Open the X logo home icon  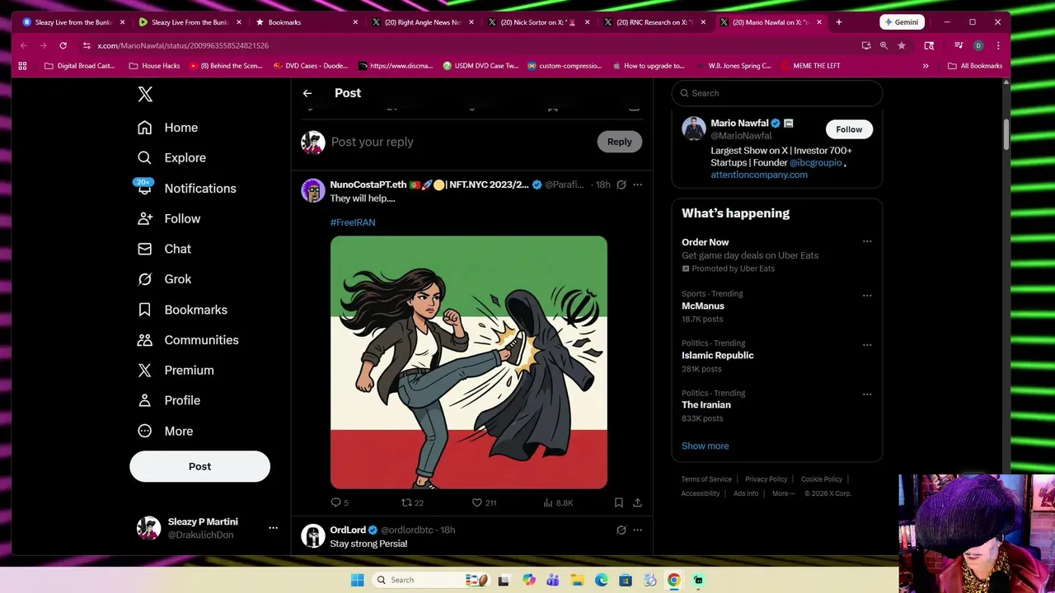[145, 94]
